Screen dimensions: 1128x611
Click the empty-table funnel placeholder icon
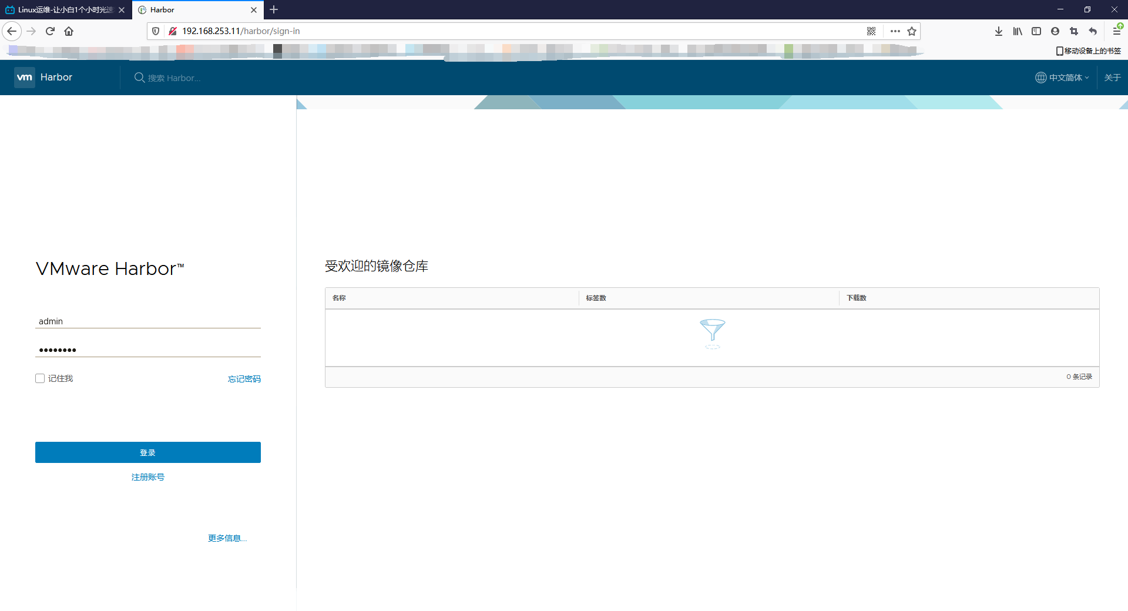pyautogui.click(x=713, y=334)
